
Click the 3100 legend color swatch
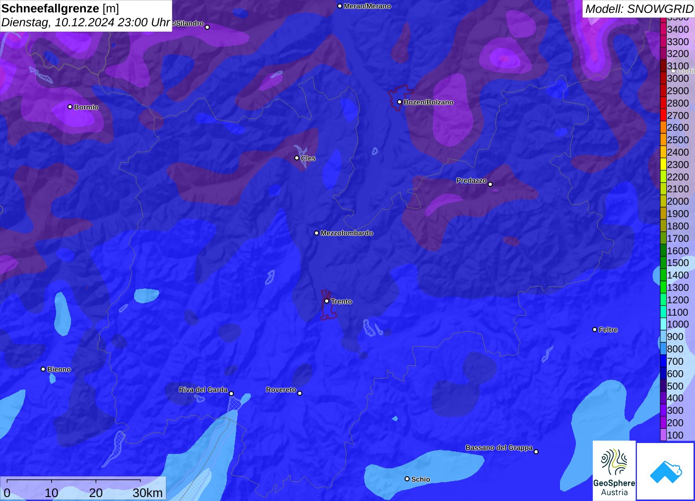[x=663, y=66]
